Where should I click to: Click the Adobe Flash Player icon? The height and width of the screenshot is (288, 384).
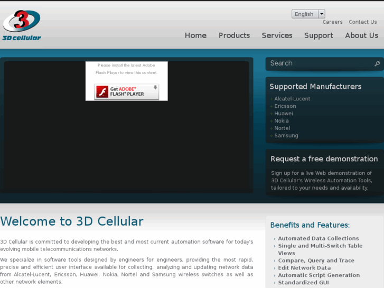[102, 91]
